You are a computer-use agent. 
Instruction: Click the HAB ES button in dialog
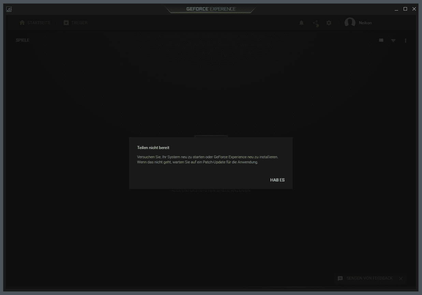[277, 180]
